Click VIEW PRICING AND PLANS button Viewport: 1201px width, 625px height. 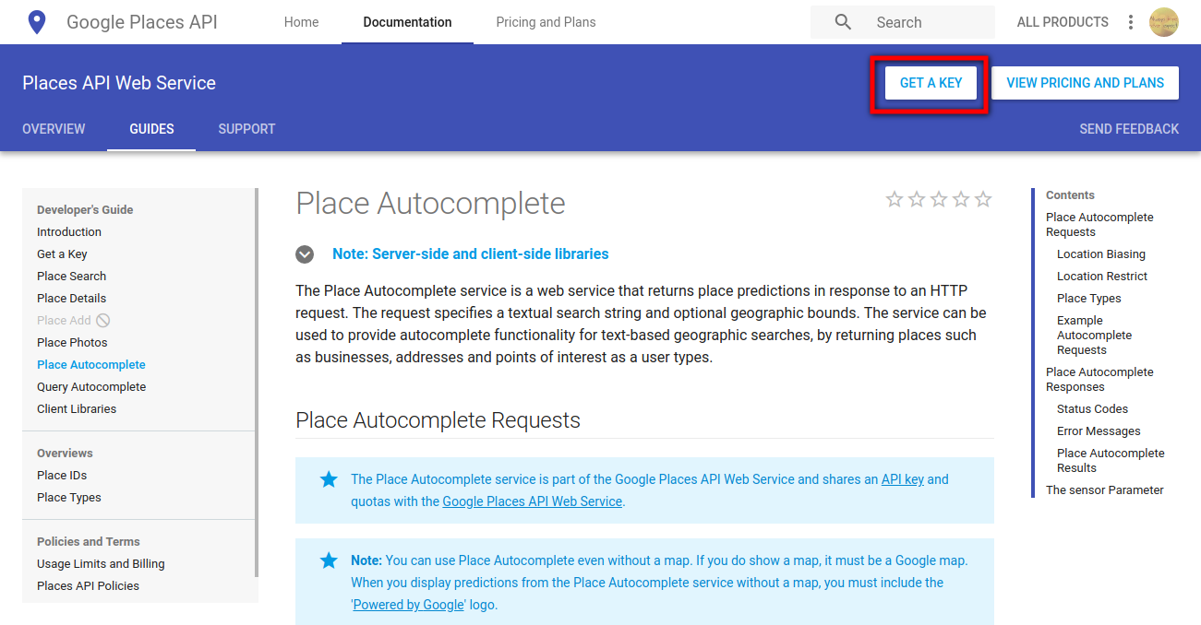tap(1085, 83)
